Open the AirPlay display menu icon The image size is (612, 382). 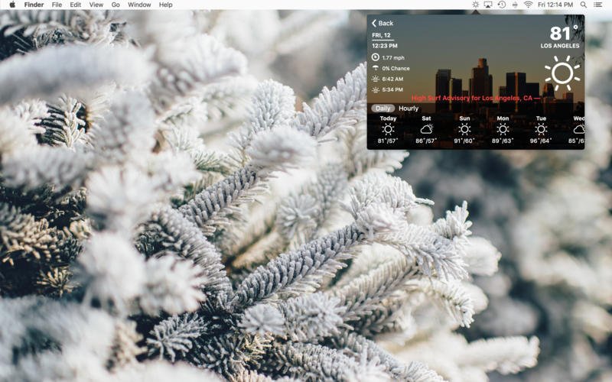488,5
